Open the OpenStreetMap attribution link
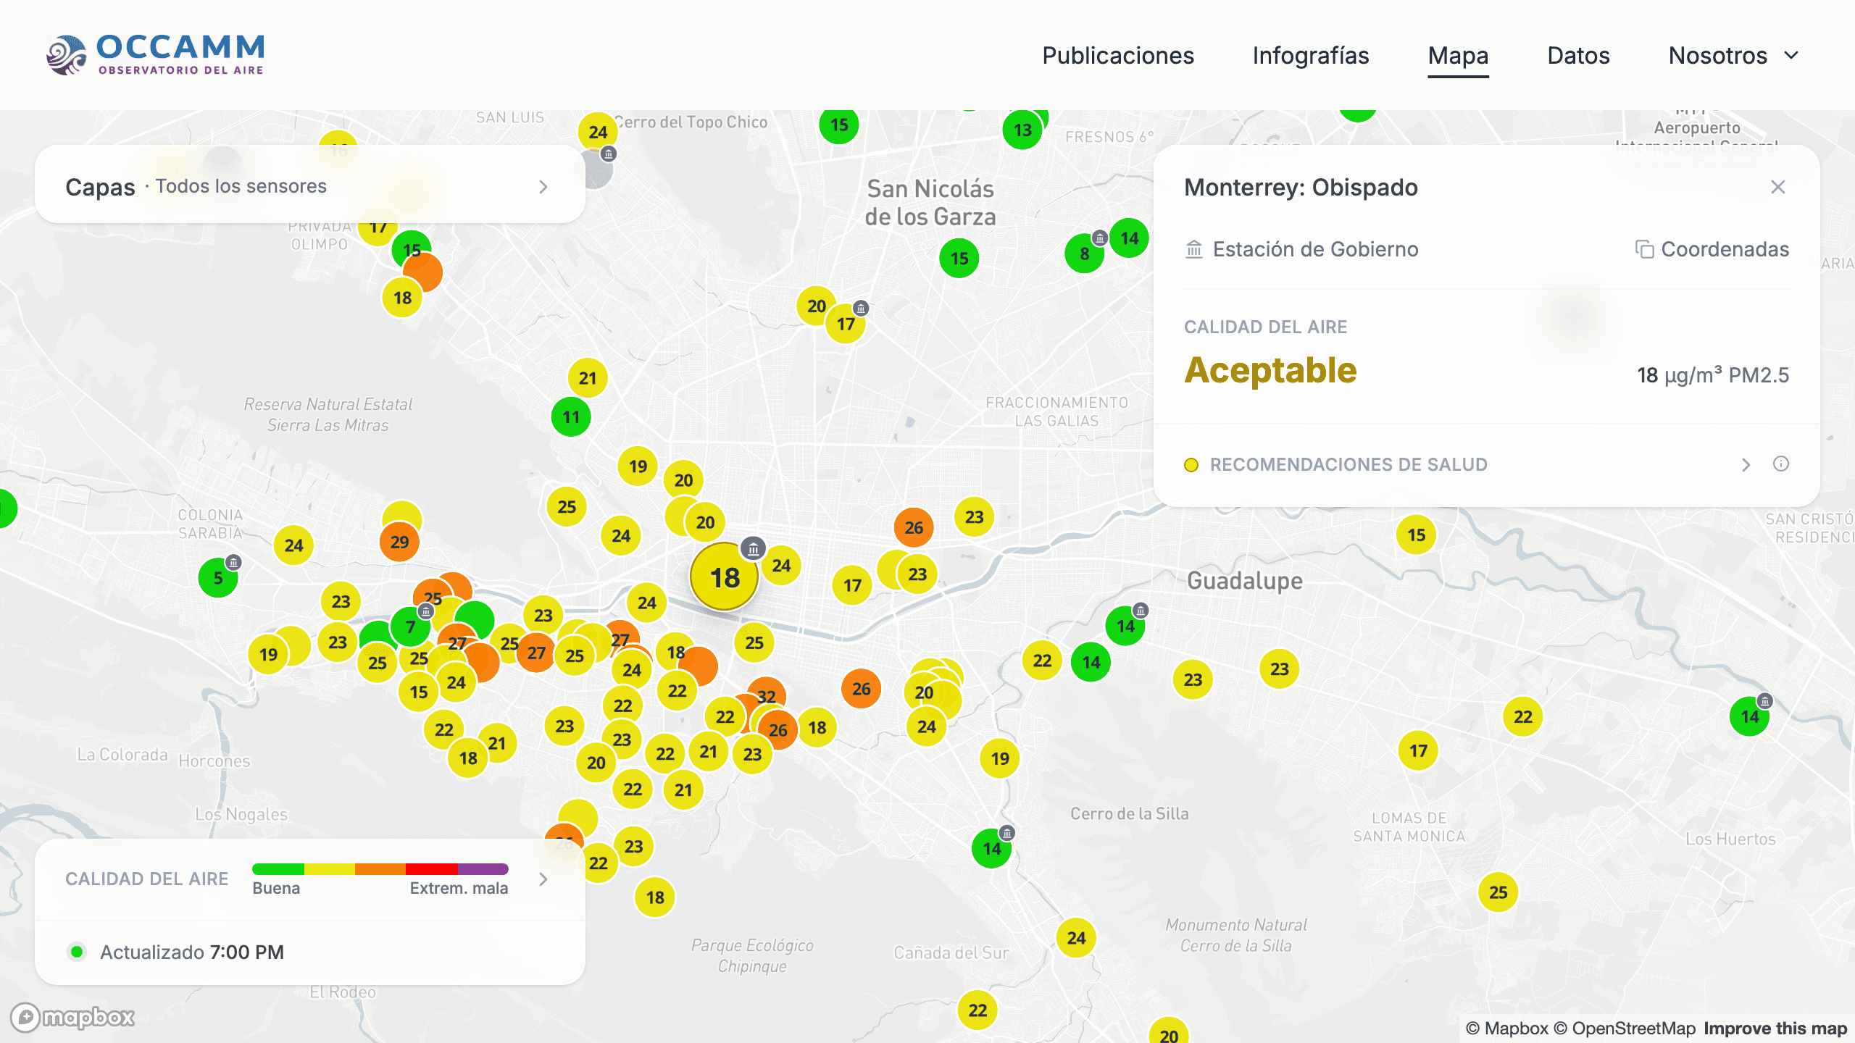Image resolution: width=1855 pixels, height=1043 pixels. click(x=1624, y=1029)
